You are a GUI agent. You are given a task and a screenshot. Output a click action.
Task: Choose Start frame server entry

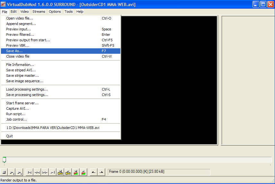(61, 103)
